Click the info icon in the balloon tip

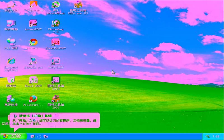pos(15,116)
